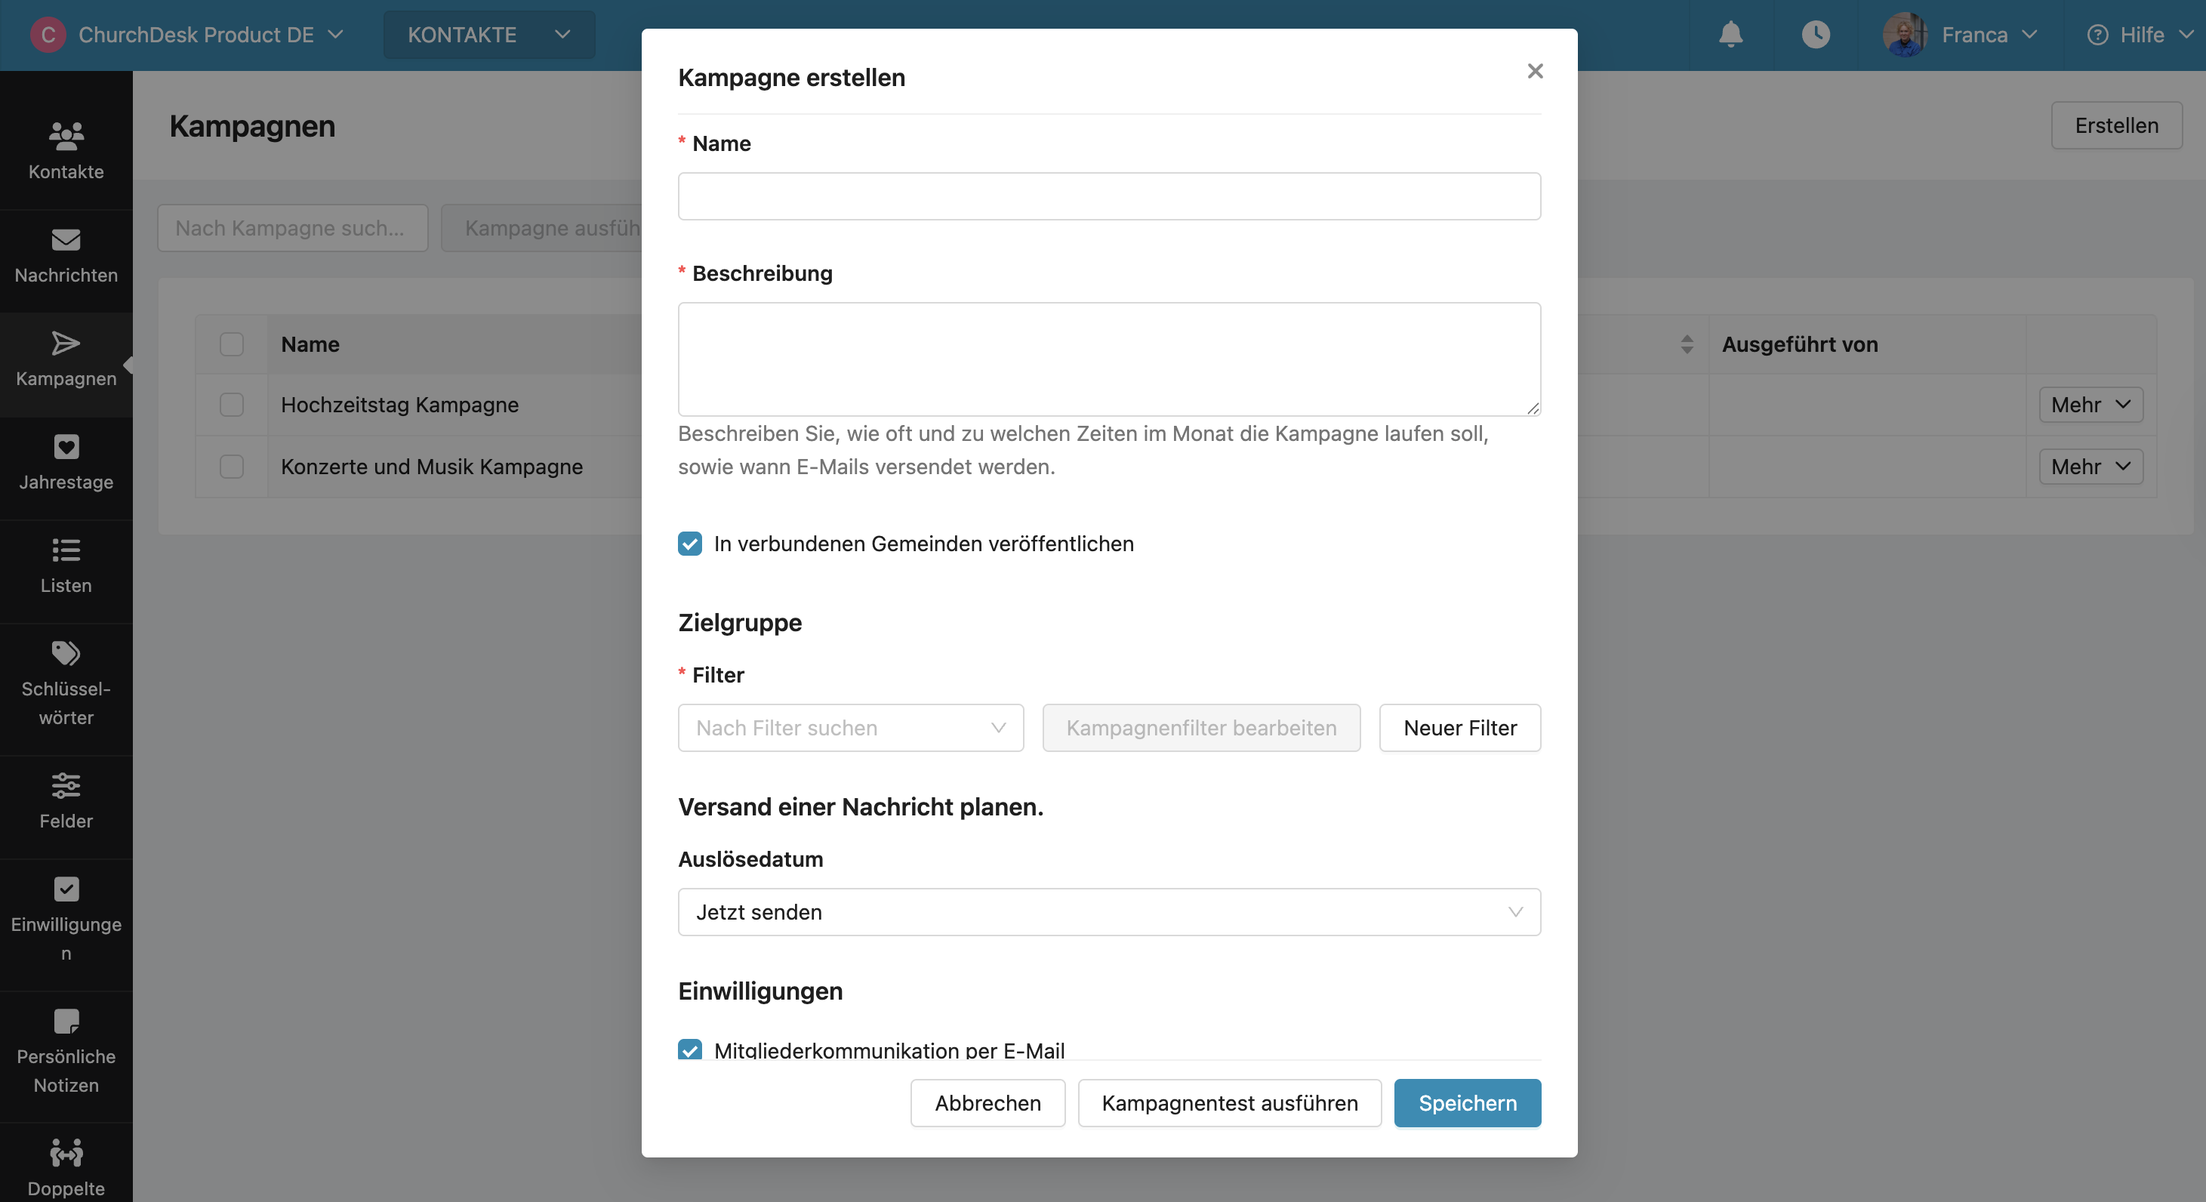Click Kampagnentest ausführen button

1229,1102
